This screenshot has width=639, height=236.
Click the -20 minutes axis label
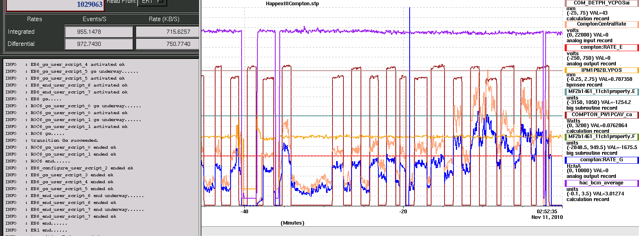tap(403, 212)
